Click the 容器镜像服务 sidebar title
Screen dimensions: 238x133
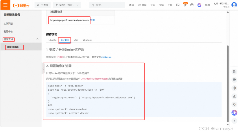12,15
